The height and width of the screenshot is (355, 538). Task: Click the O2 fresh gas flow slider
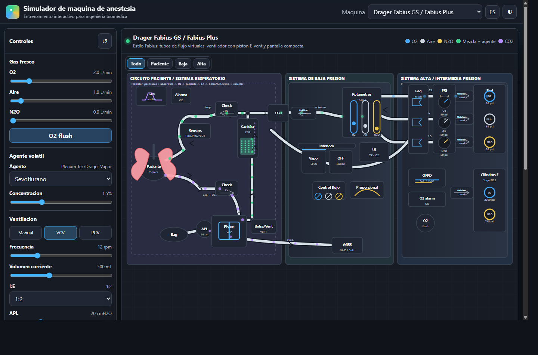(x=61, y=81)
